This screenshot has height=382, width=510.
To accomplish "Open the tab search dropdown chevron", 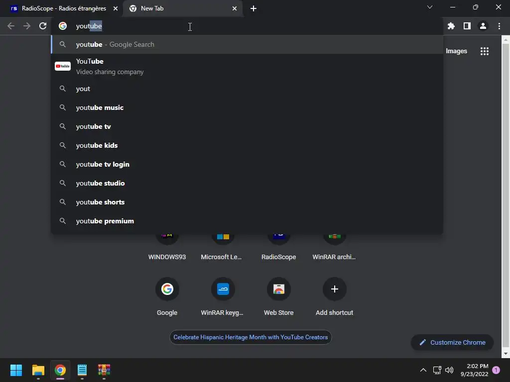I will pos(430,7).
